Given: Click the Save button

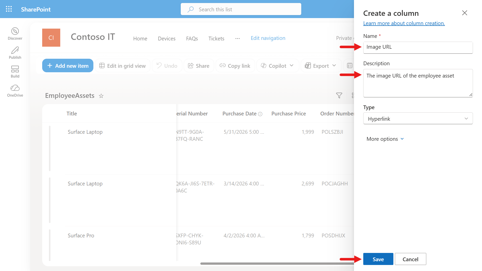Looking at the screenshot, I should (378, 259).
